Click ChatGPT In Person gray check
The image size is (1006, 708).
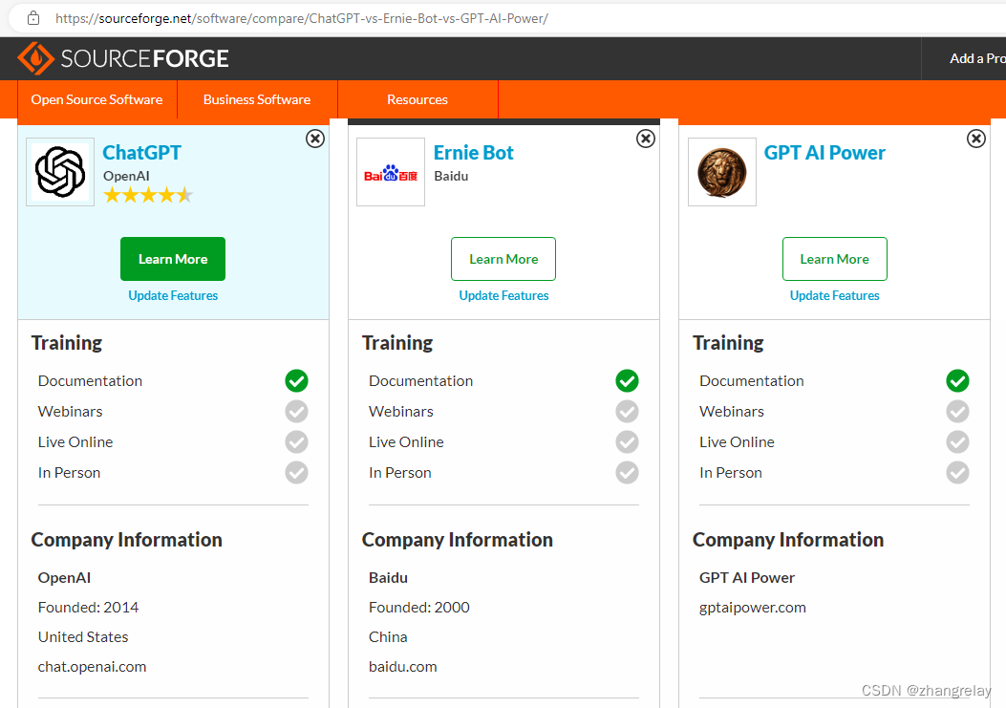tap(296, 472)
